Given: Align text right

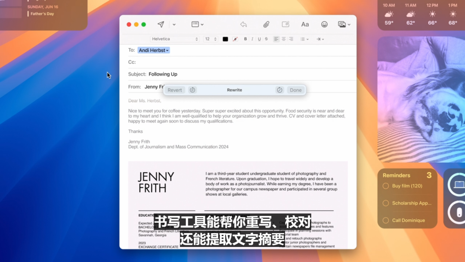Looking at the screenshot, I should (x=291, y=39).
